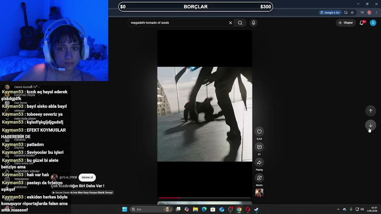This screenshot has width=381, height=214.
Task: Open Daha sonra izle in the sidebar
Action: (24, 163)
